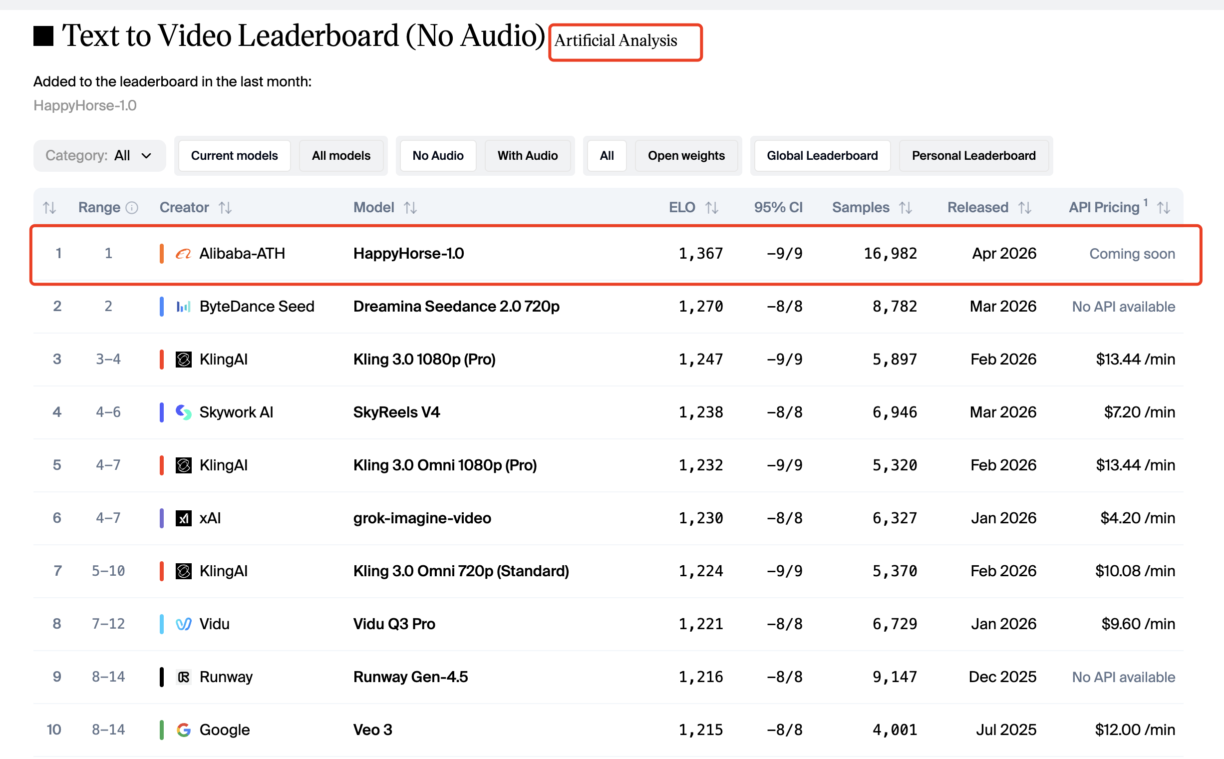Open the Category: All dropdown
This screenshot has height=759, width=1224.
pos(99,156)
